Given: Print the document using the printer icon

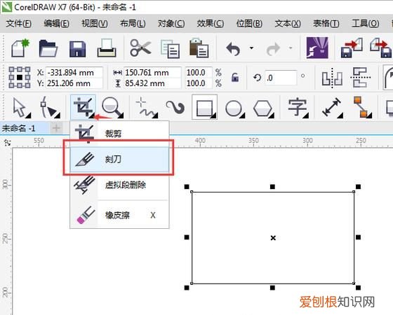Looking at the screenshot, I should click(x=107, y=48).
